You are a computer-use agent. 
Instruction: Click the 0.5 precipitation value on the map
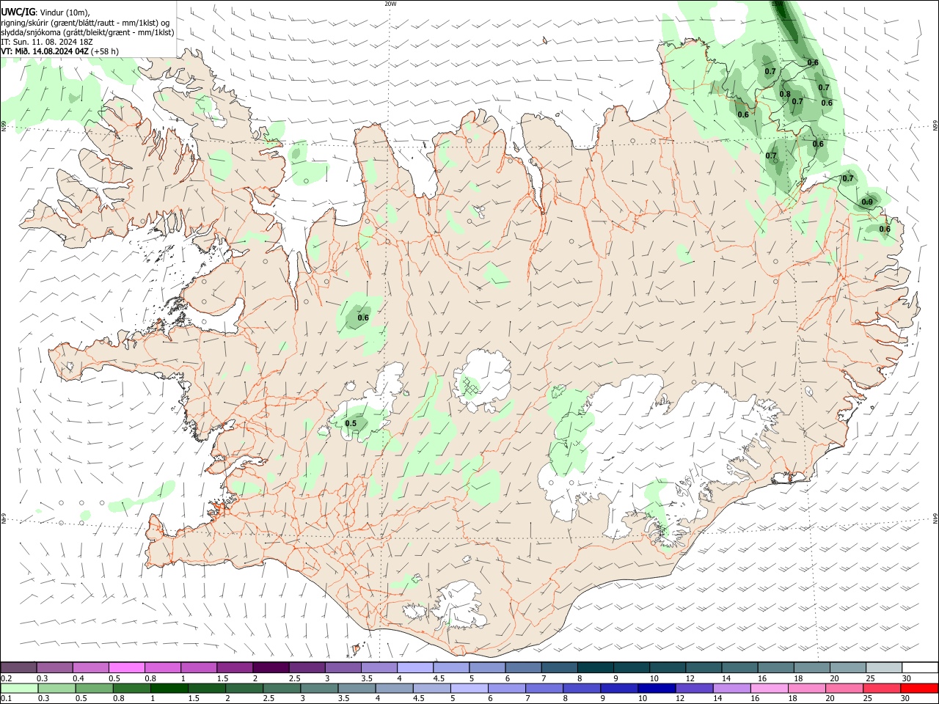point(351,424)
